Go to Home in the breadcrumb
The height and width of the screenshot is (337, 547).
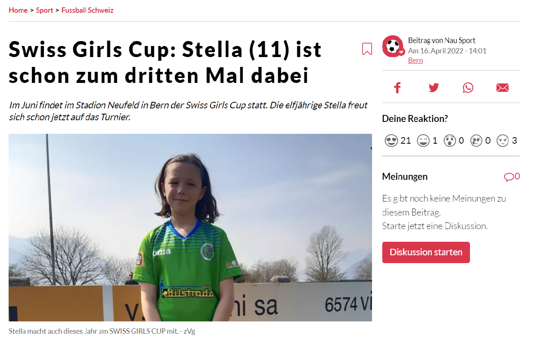coord(18,10)
